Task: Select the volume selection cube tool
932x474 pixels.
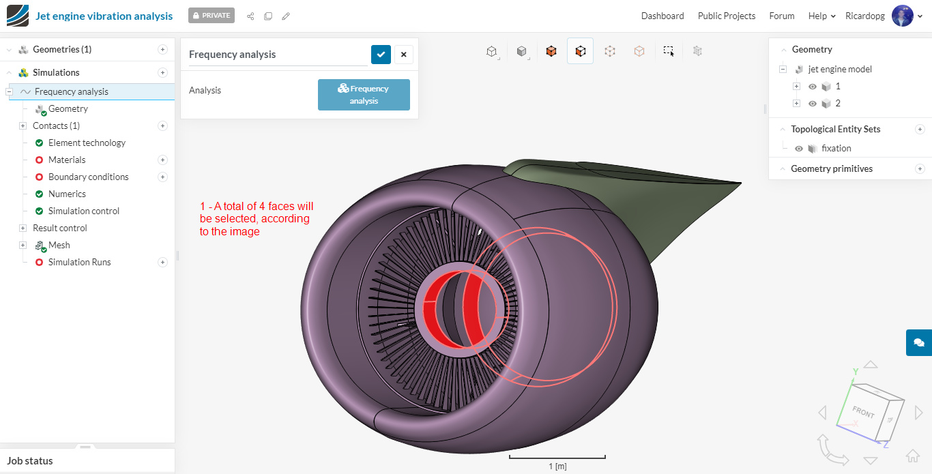Action: pos(551,51)
